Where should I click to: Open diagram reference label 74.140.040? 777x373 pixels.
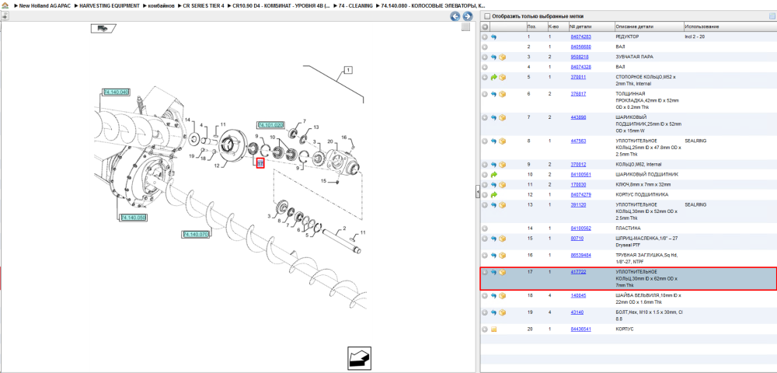point(116,92)
